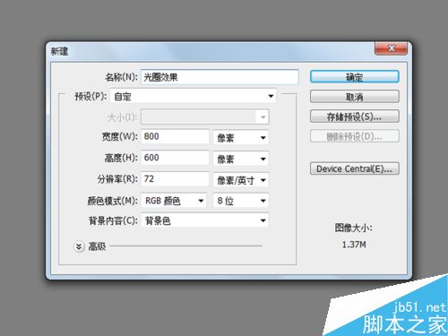Viewport: 448px width, 336px height.
Task: Click the 宽度 width value field
Action: click(x=175, y=136)
